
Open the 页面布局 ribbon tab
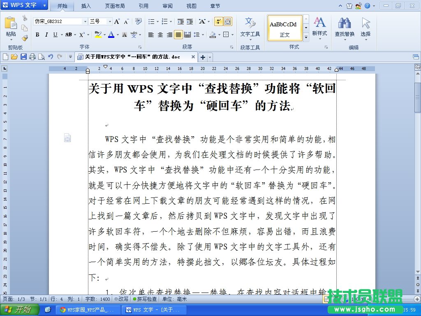115,6
